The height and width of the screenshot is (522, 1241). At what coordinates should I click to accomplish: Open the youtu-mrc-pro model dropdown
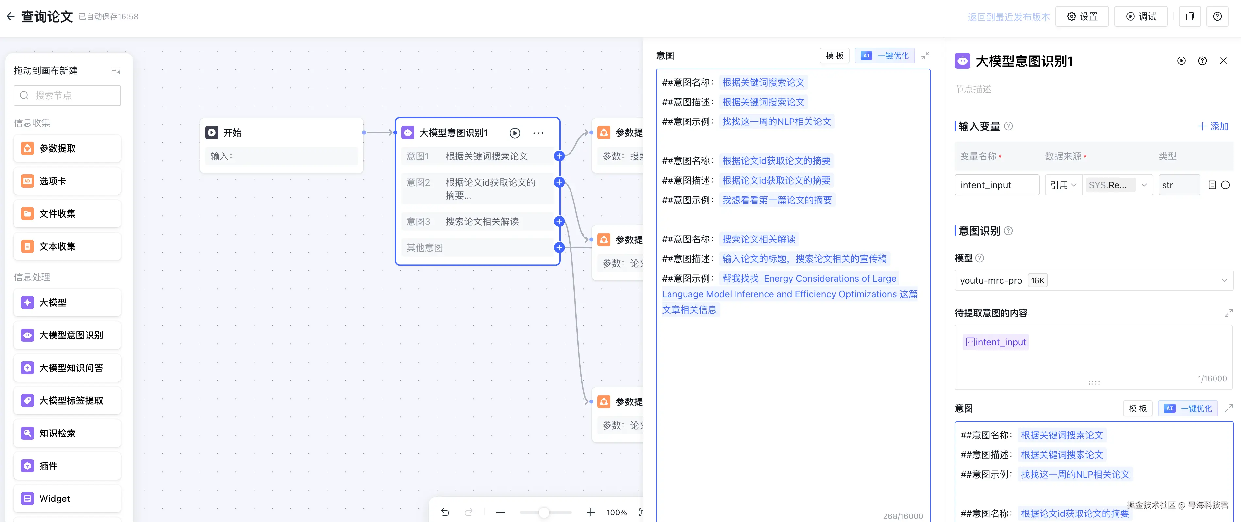(x=1094, y=280)
